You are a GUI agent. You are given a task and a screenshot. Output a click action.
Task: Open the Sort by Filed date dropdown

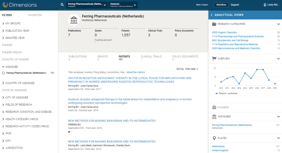191,69
